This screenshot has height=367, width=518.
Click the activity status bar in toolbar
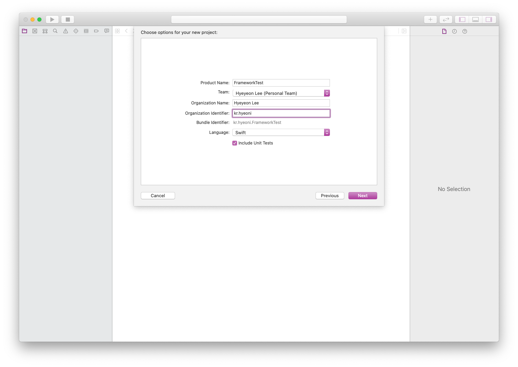coord(259,20)
